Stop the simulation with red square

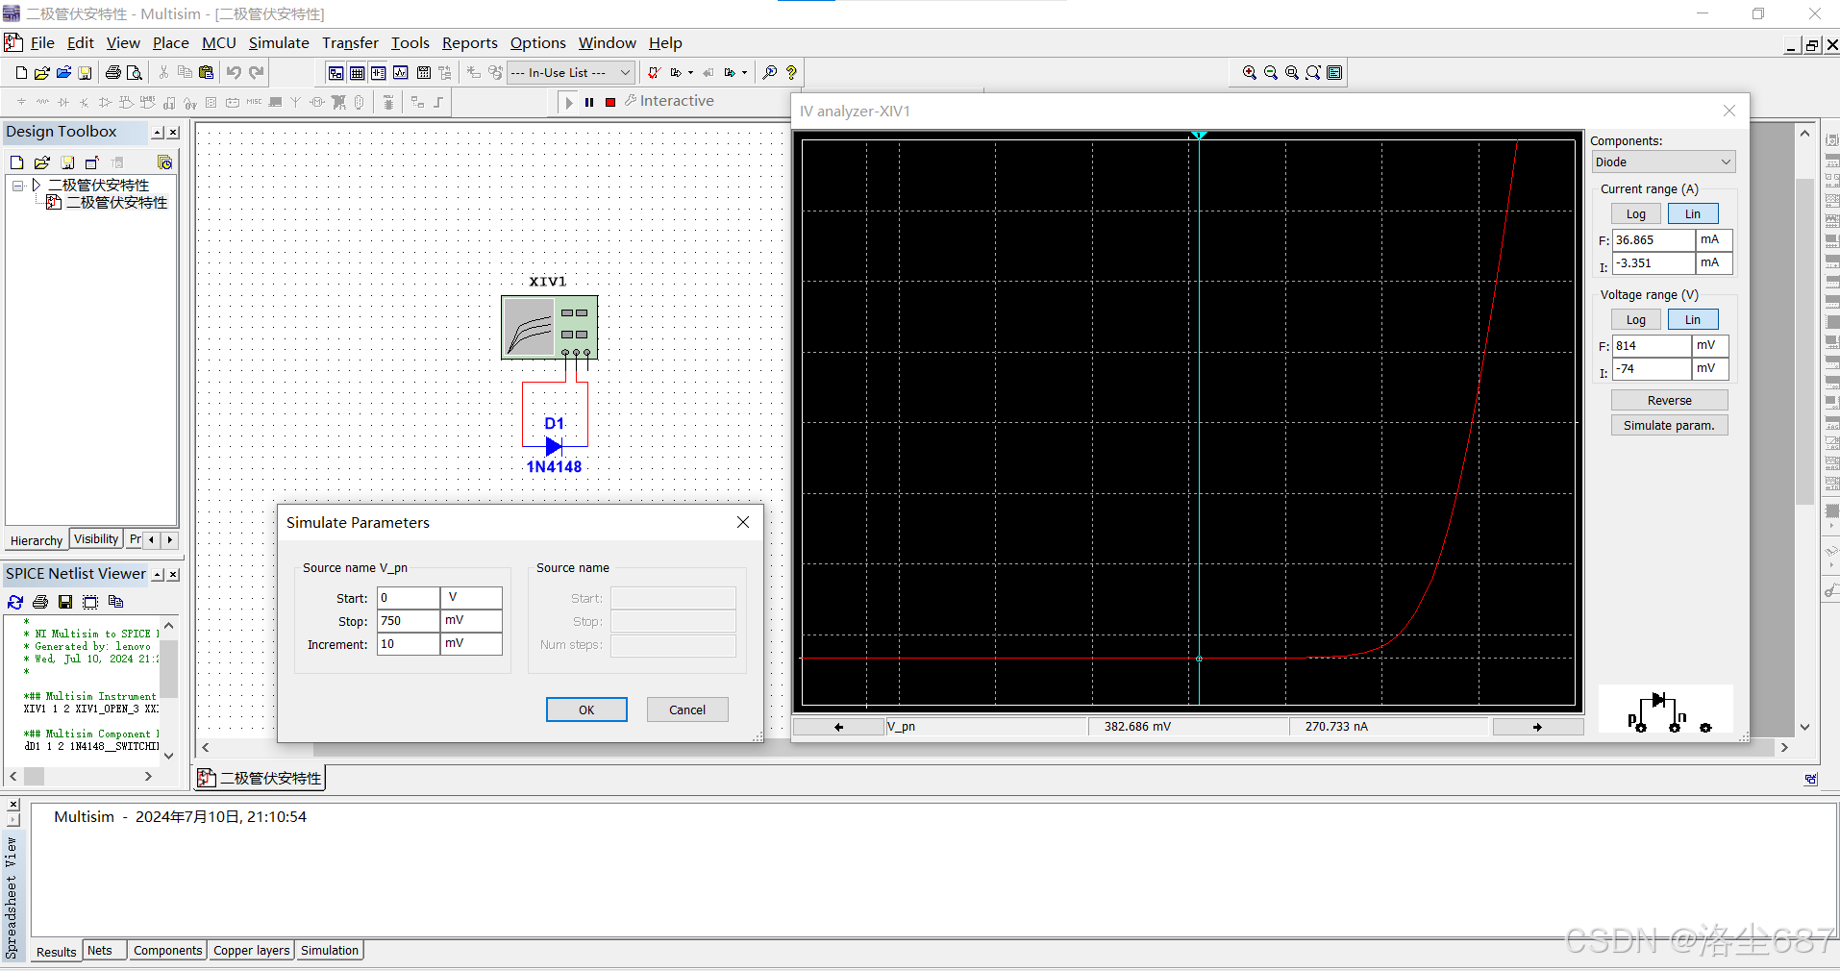610,102
